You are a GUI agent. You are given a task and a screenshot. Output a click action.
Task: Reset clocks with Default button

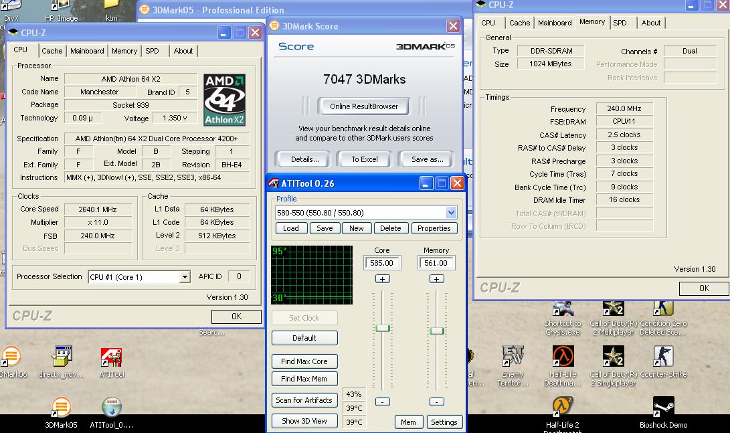click(x=304, y=338)
